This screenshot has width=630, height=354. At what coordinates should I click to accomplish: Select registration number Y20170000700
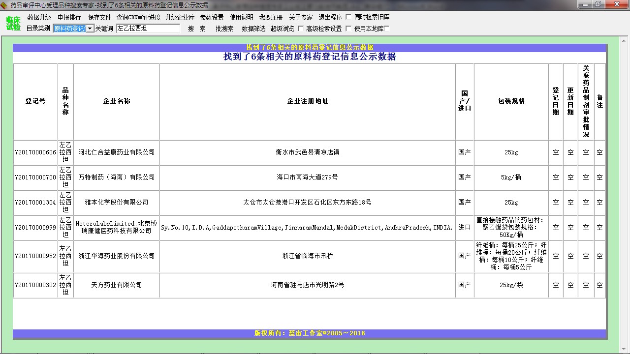point(35,177)
